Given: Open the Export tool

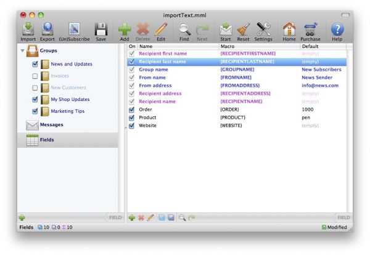Looking at the screenshot, I should point(47,29).
